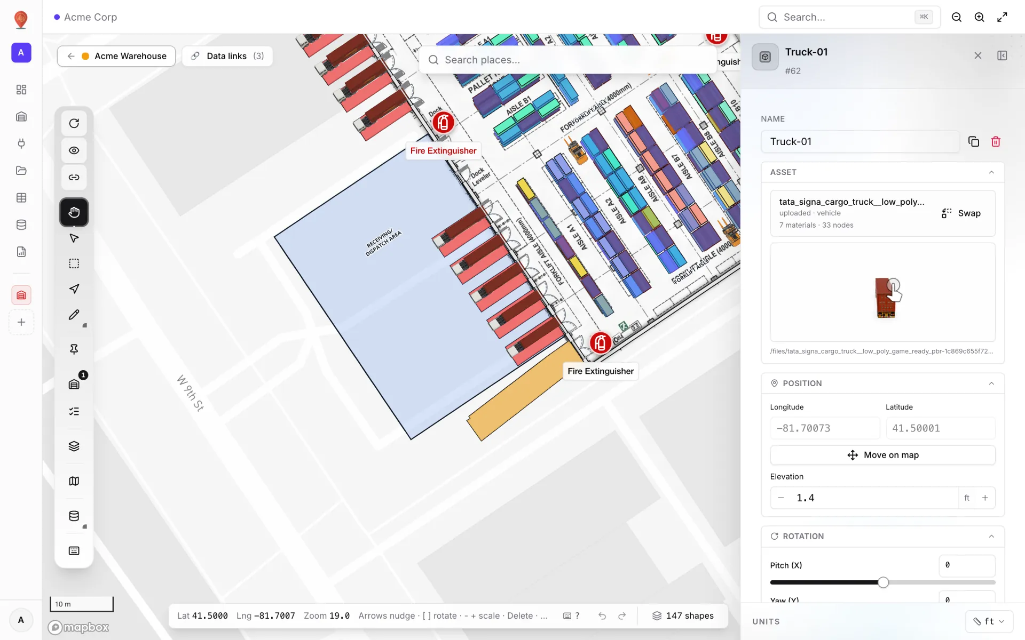The width and height of the screenshot is (1025, 640).
Task: Increase elevation with plus button
Action: pos(985,498)
